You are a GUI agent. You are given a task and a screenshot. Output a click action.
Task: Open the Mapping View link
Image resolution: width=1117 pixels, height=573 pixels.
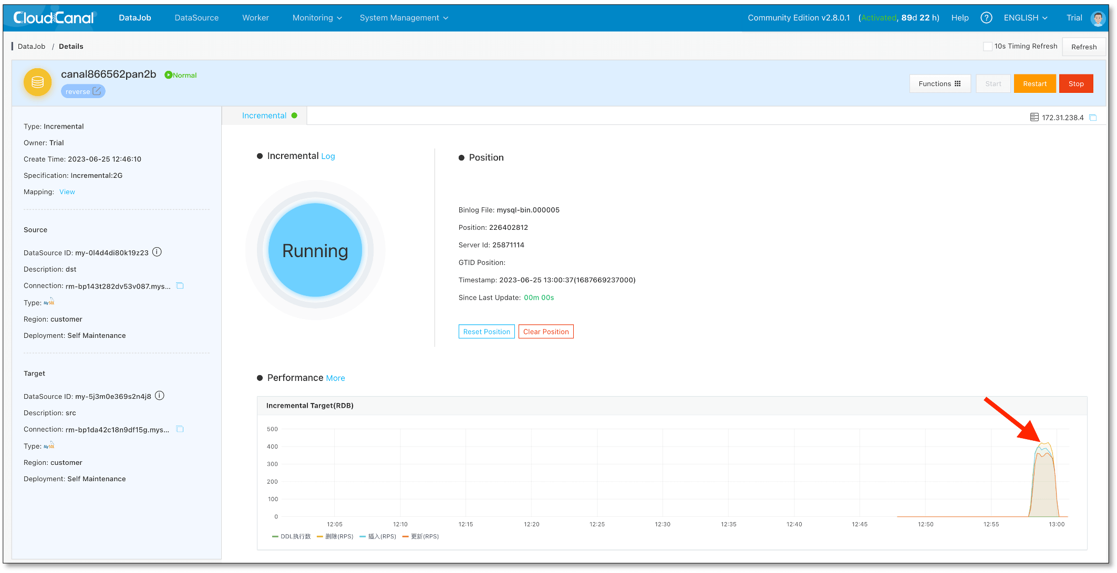[x=67, y=192]
